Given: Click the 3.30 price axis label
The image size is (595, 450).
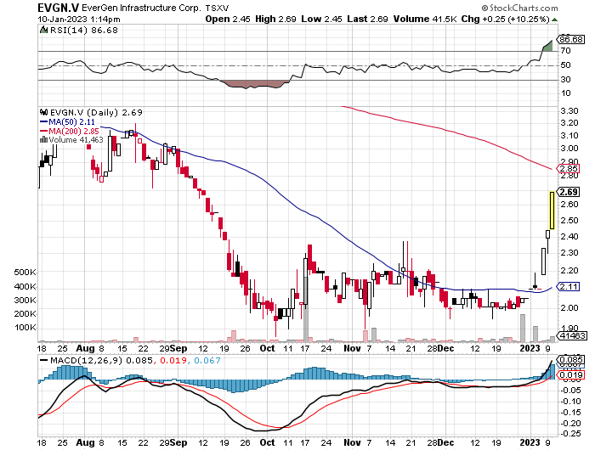Looking at the screenshot, I should coord(569,110).
